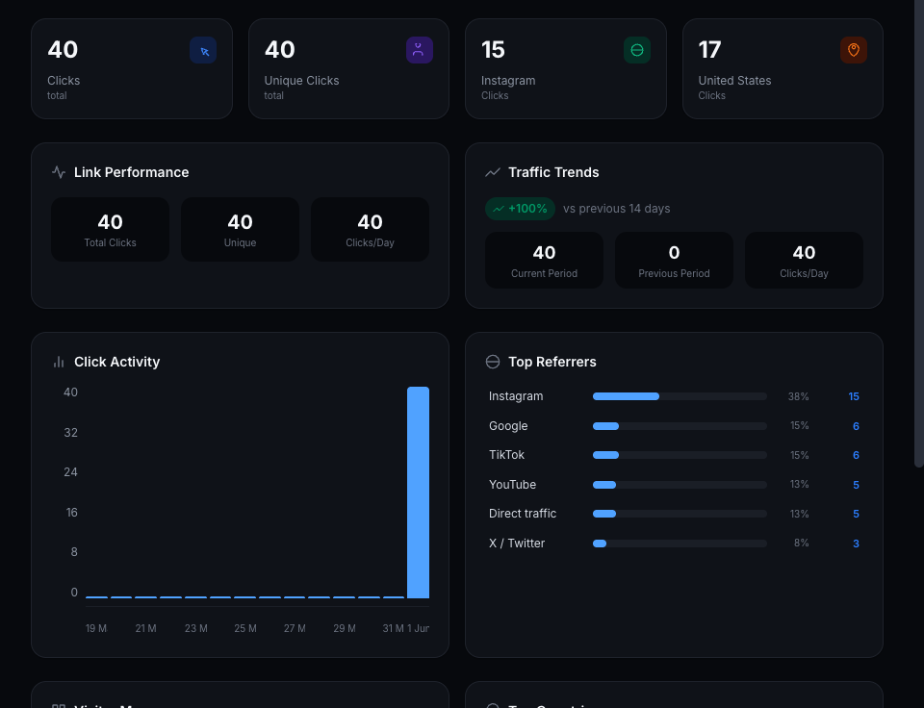
Task: Select the Total Clicks tile in Link Performance
Action: [110, 229]
